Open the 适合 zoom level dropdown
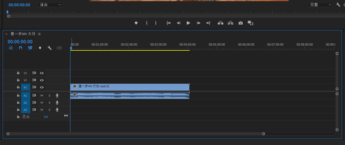Screen dimensions: 345x145 tap(50, 5)
